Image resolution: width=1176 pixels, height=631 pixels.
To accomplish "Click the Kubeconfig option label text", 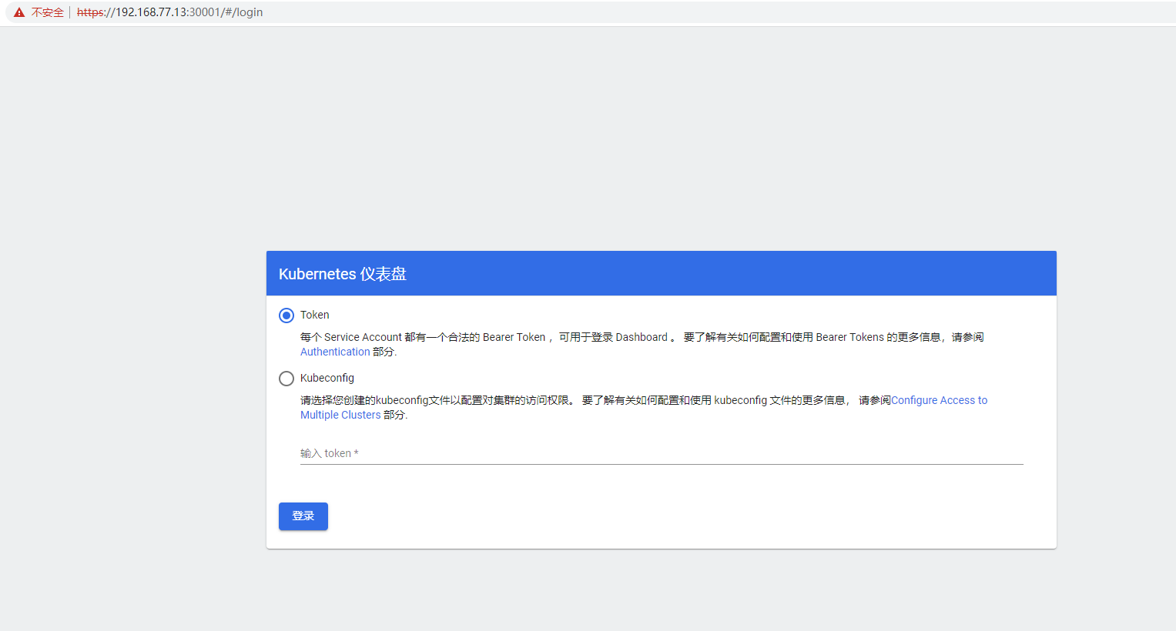I will coord(327,378).
